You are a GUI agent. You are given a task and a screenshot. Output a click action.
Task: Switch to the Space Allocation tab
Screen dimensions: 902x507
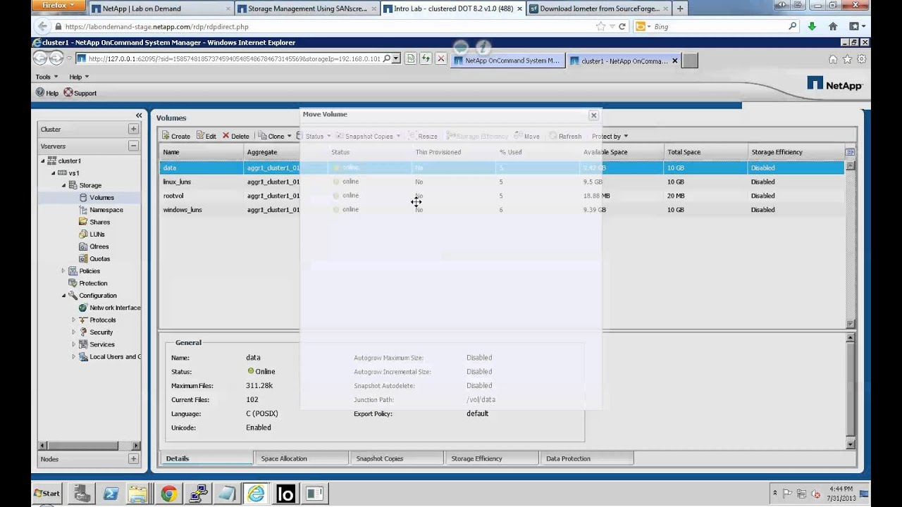302,458
